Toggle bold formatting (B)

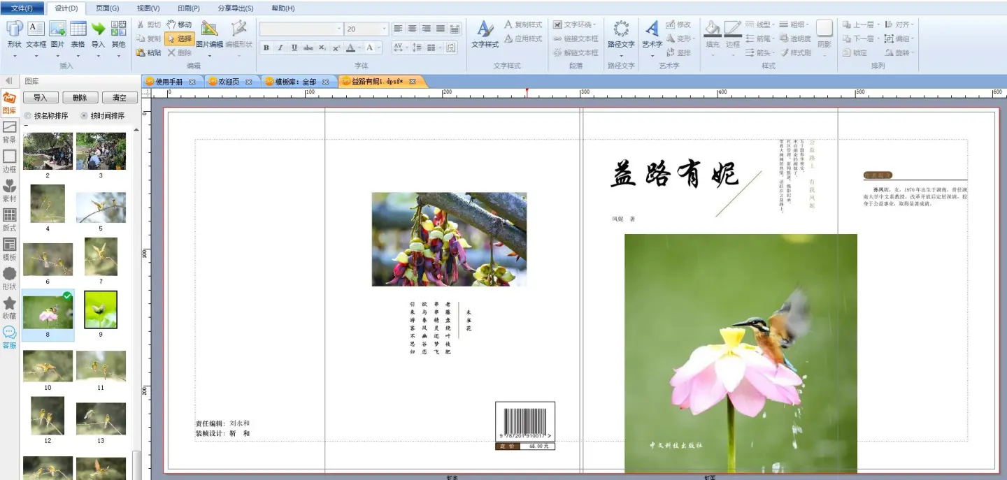(x=266, y=48)
